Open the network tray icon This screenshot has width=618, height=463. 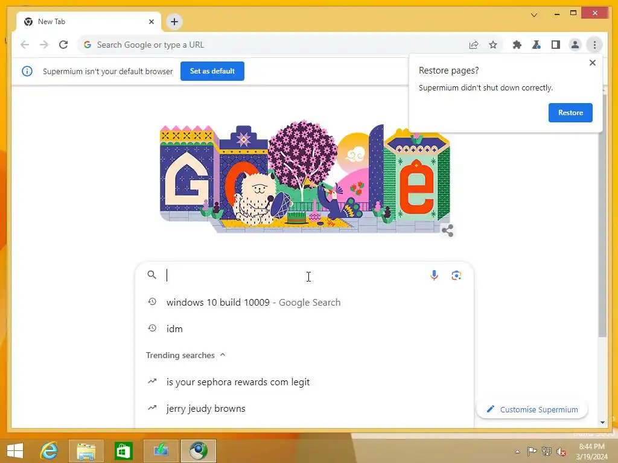(547, 452)
